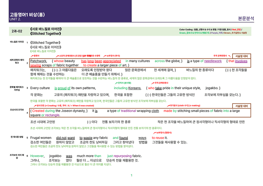Click the red arrow next to to부정사(부사) note

pyautogui.click(x=105, y=56)
